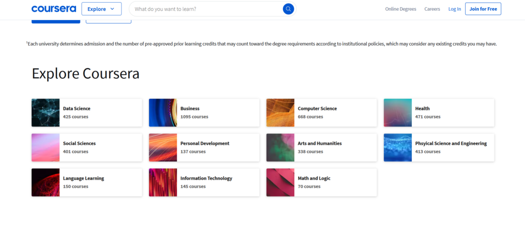Click the Social Sciences thumbnail image
The width and height of the screenshot is (525, 236).
[46, 147]
